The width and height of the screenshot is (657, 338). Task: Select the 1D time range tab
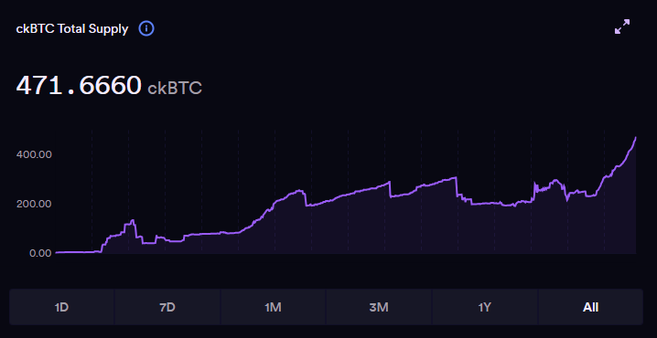61,307
